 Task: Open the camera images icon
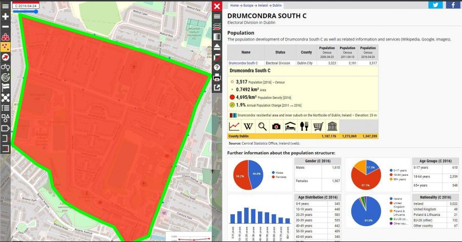tap(276, 127)
